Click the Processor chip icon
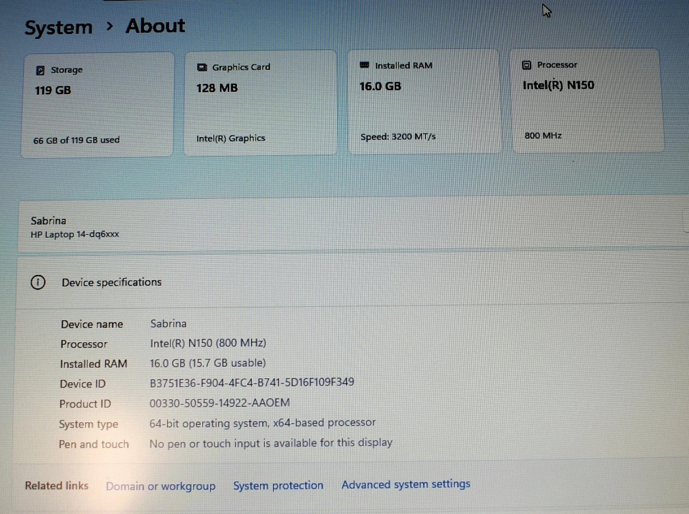This screenshot has height=514, width=689. pyautogui.click(x=526, y=65)
